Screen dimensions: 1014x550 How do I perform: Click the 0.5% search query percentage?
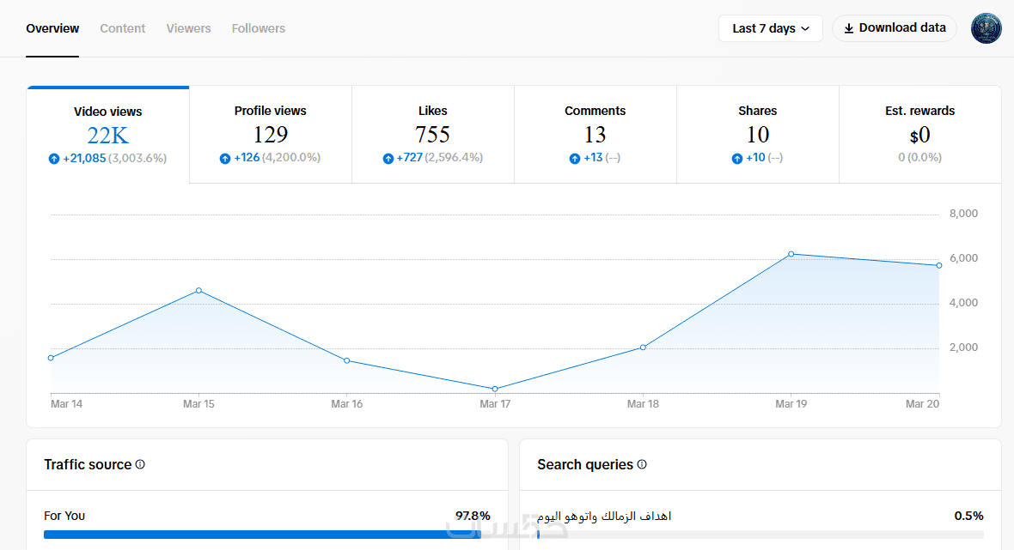coord(968,516)
